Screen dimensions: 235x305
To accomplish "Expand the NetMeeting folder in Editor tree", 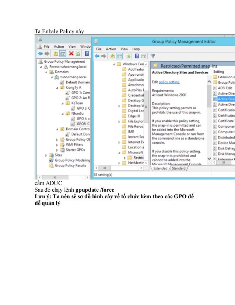I will click(119, 163).
